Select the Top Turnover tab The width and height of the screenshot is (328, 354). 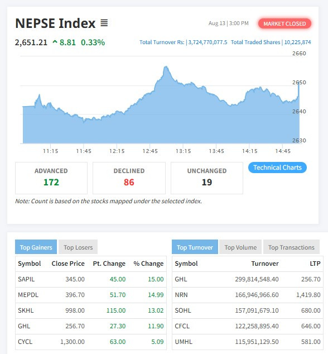click(195, 247)
